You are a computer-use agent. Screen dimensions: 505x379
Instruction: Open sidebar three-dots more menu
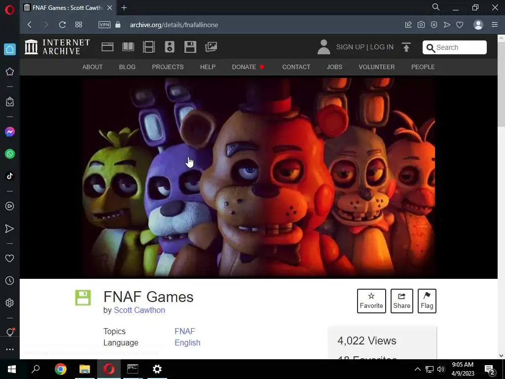(10, 349)
